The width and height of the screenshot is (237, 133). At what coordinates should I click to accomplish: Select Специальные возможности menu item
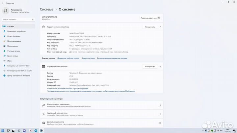pyautogui.click(x=18, y=66)
